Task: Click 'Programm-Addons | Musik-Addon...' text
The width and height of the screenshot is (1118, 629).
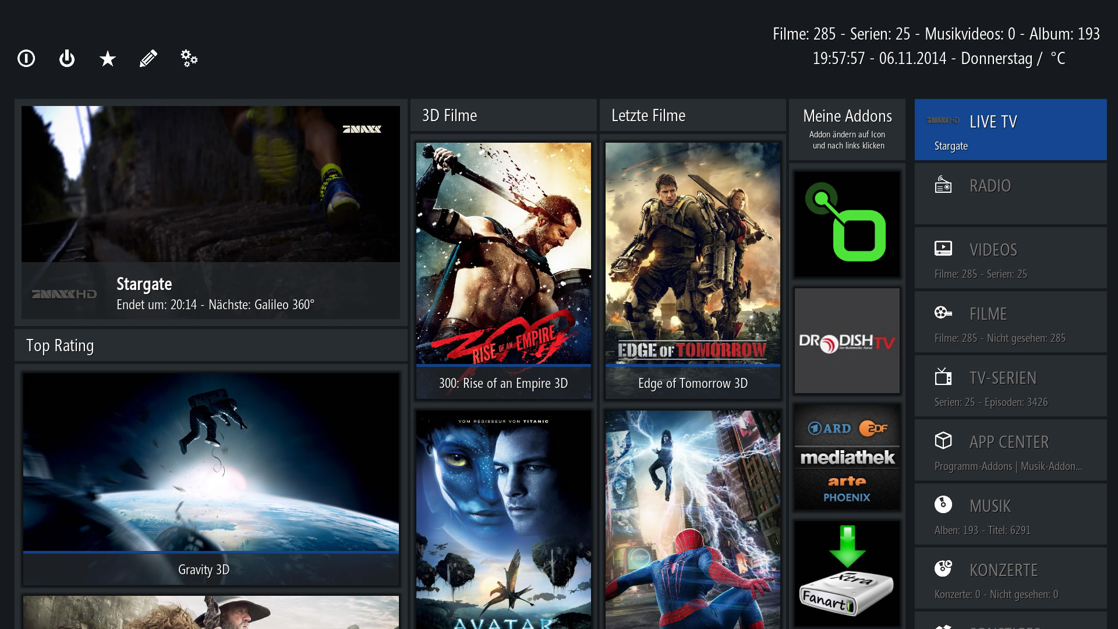Action: [1009, 466]
